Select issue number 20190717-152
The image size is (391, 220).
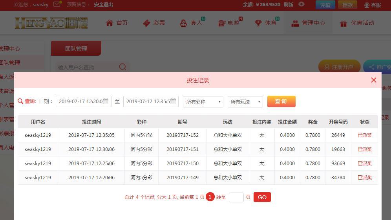click(x=183, y=135)
